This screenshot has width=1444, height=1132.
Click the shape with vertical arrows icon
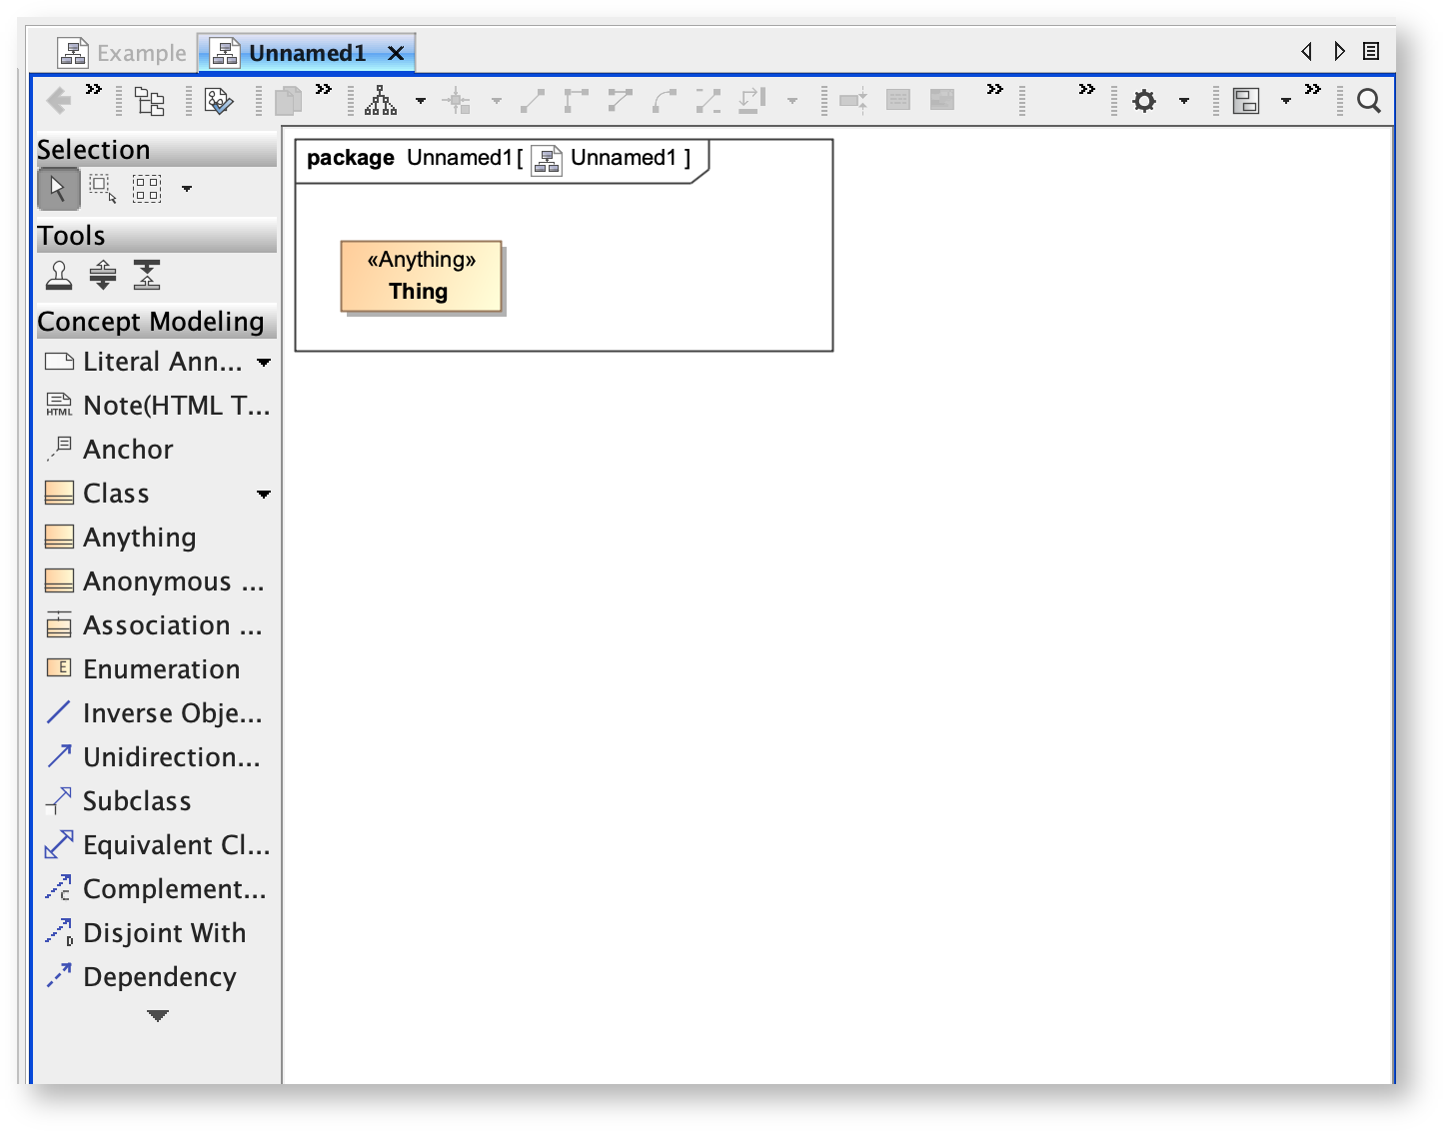point(853,101)
